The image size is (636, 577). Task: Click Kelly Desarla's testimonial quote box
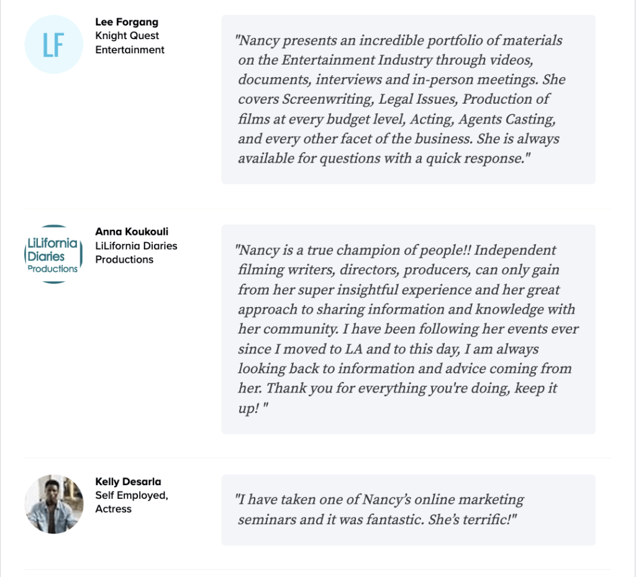coord(408,510)
